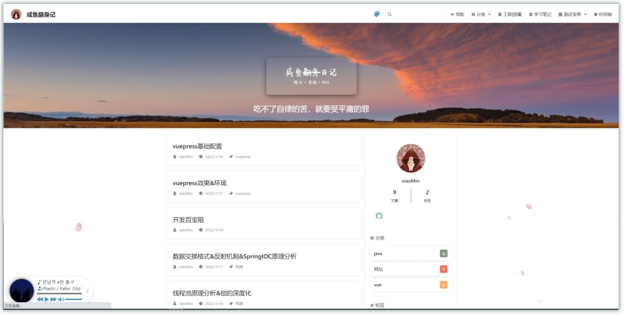Expand the 面试宝典 dropdown menu

[x=572, y=14]
